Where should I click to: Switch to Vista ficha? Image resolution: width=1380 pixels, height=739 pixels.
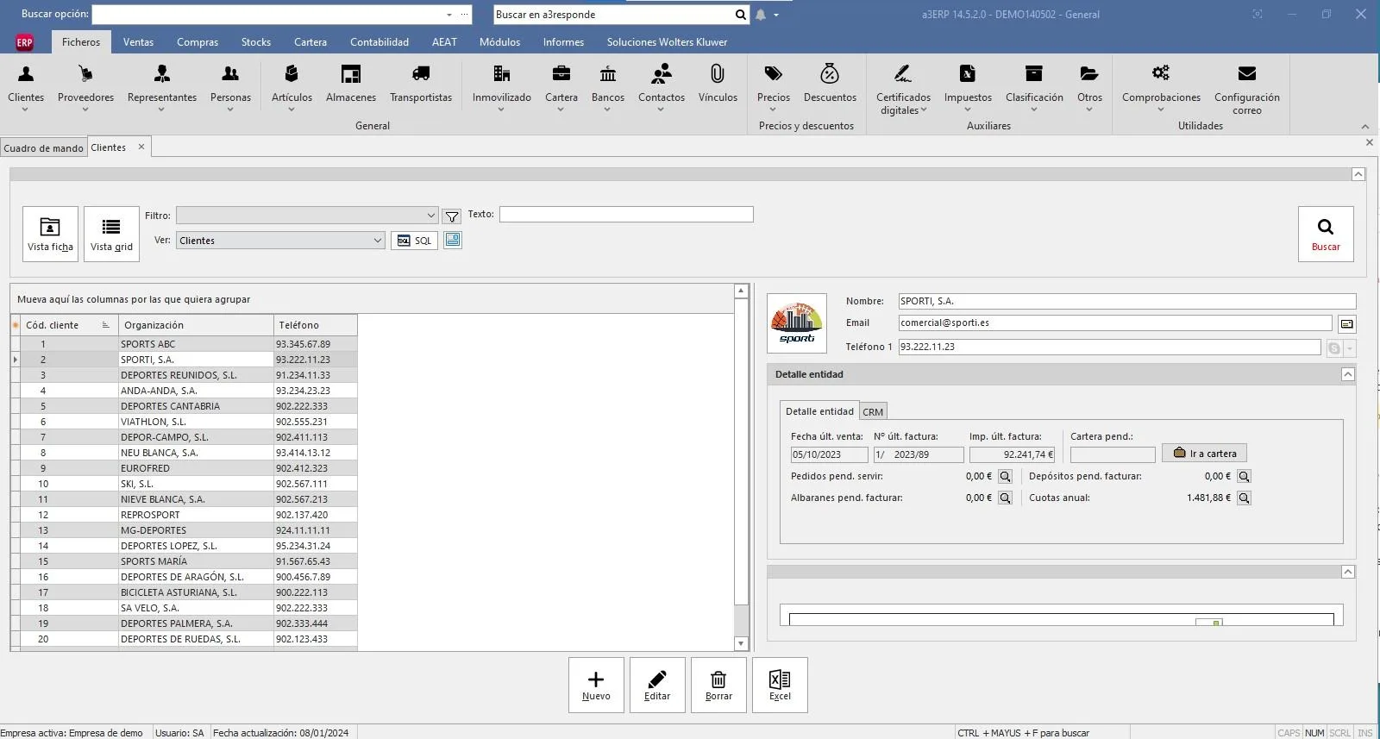(x=50, y=234)
